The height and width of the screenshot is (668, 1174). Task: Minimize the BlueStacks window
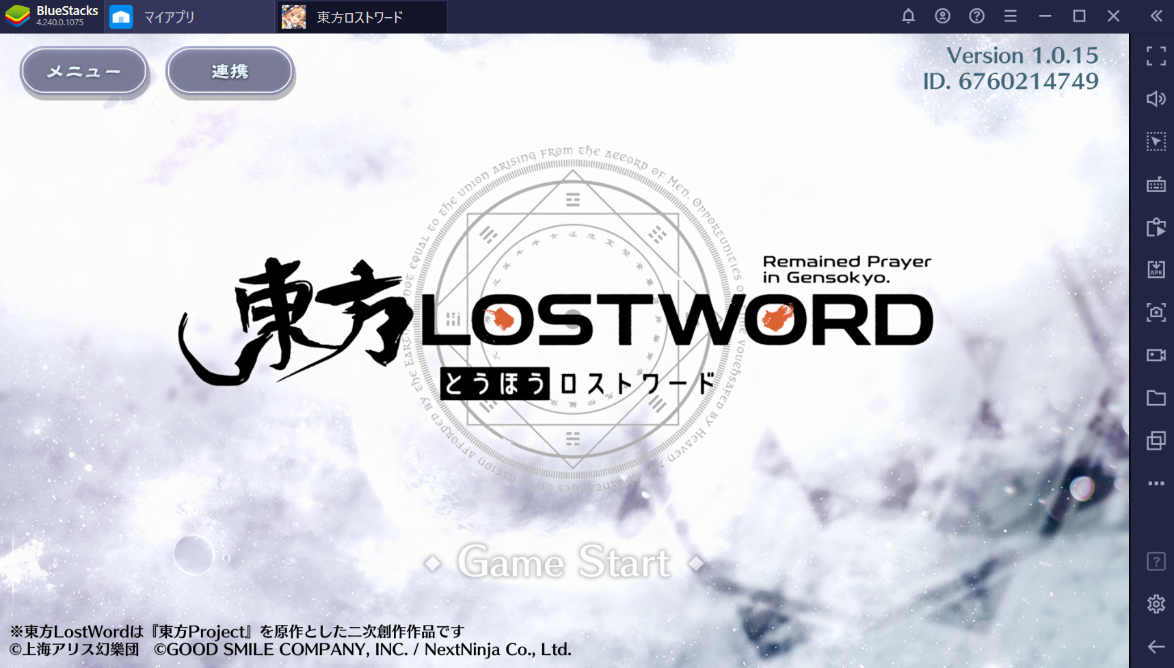coord(1045,16)
